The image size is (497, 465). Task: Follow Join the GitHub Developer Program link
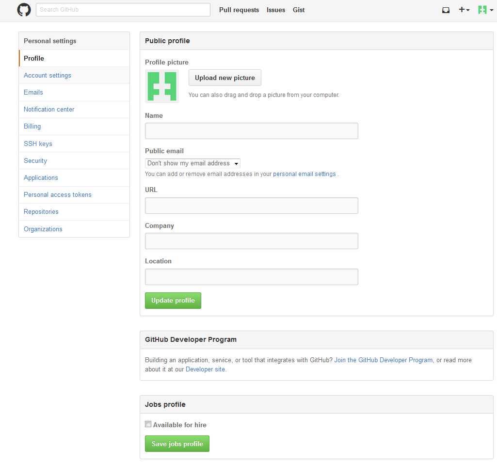(x=383, y=360)
